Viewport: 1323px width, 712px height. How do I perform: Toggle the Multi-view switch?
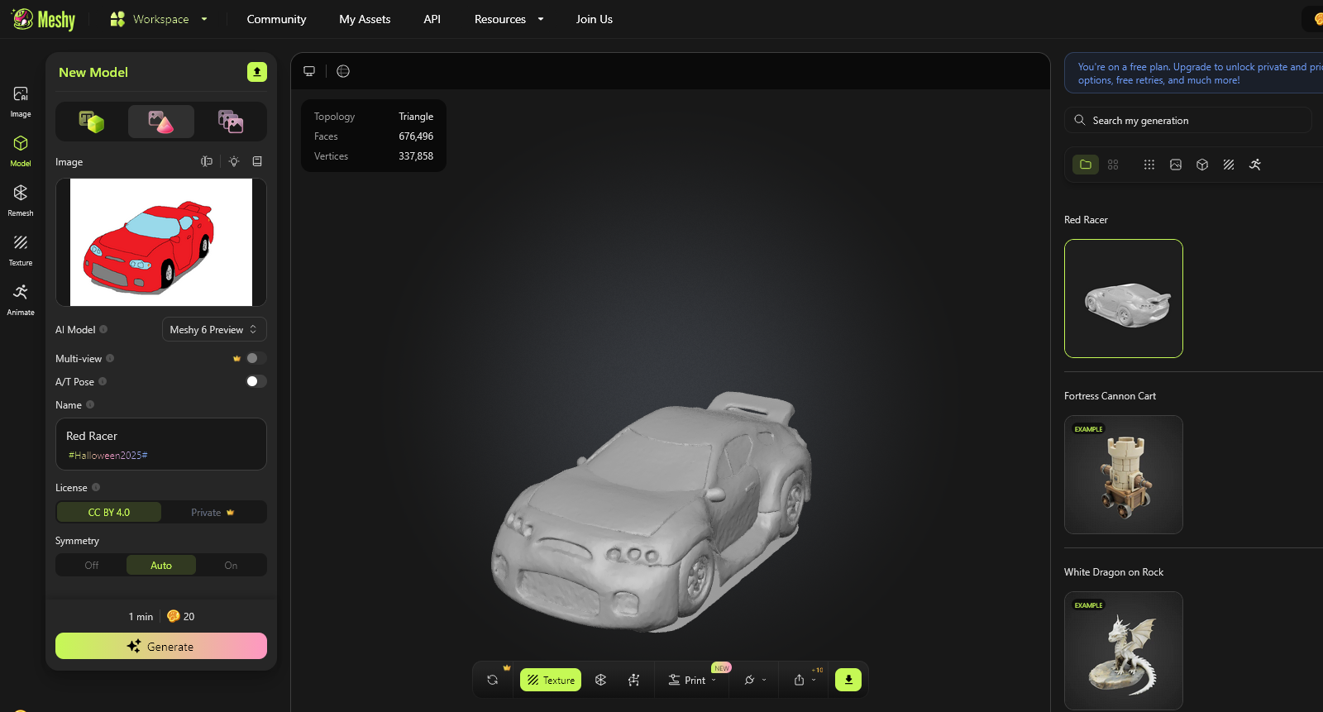pyautogui.click(x=256, y=358)
